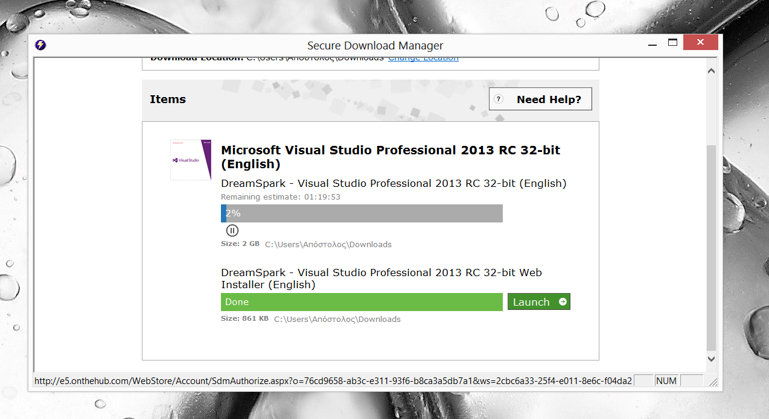Viewport: 769px width, 419px height.
Task: Click the Microsoft Visual Studio Professional 2013 heading
Action: pos(391,157)
